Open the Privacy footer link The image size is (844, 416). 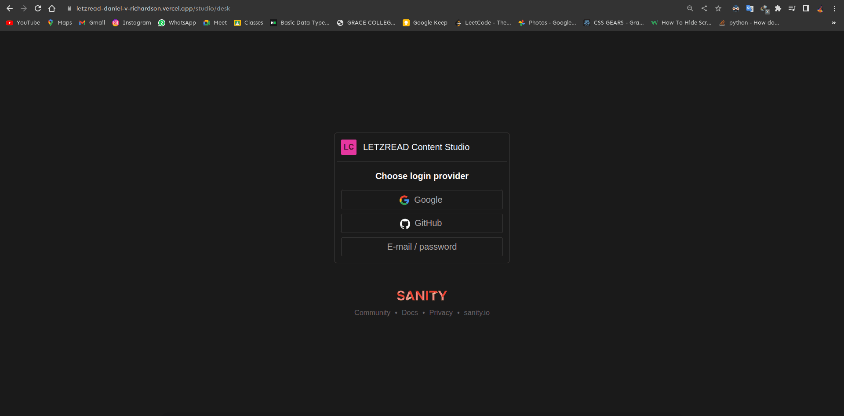click(x=441, y=312)
